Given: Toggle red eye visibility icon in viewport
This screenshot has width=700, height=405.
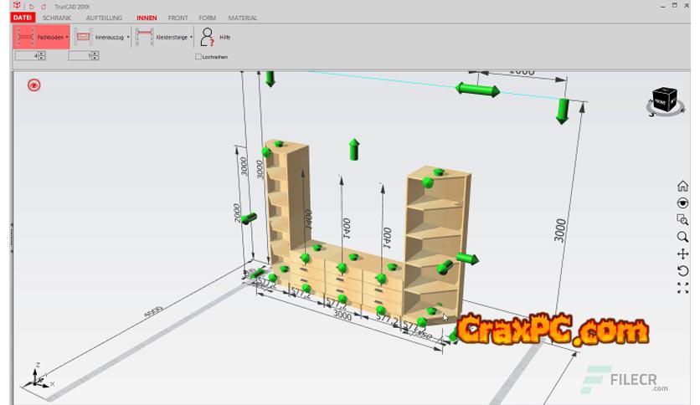Looking at the screenshot, I should [x=34, y=85].
